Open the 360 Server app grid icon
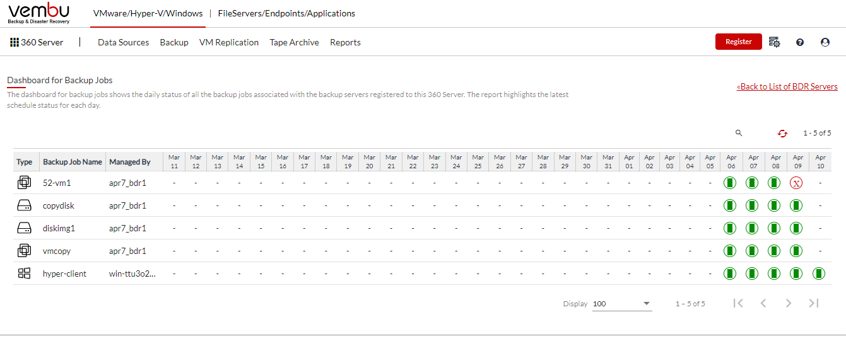 pyautogui.click(x=15, y=42)
